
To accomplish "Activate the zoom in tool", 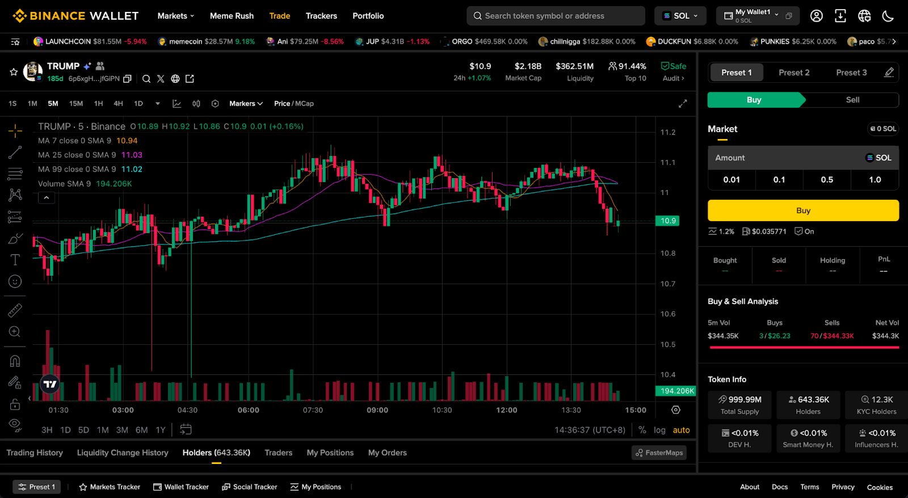I will coord(15,332).
